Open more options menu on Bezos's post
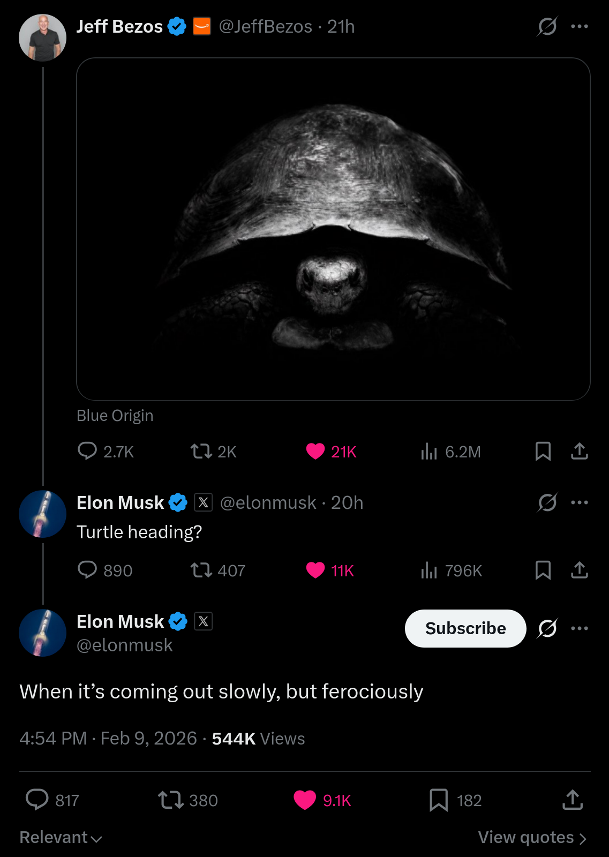 point(579,26)
